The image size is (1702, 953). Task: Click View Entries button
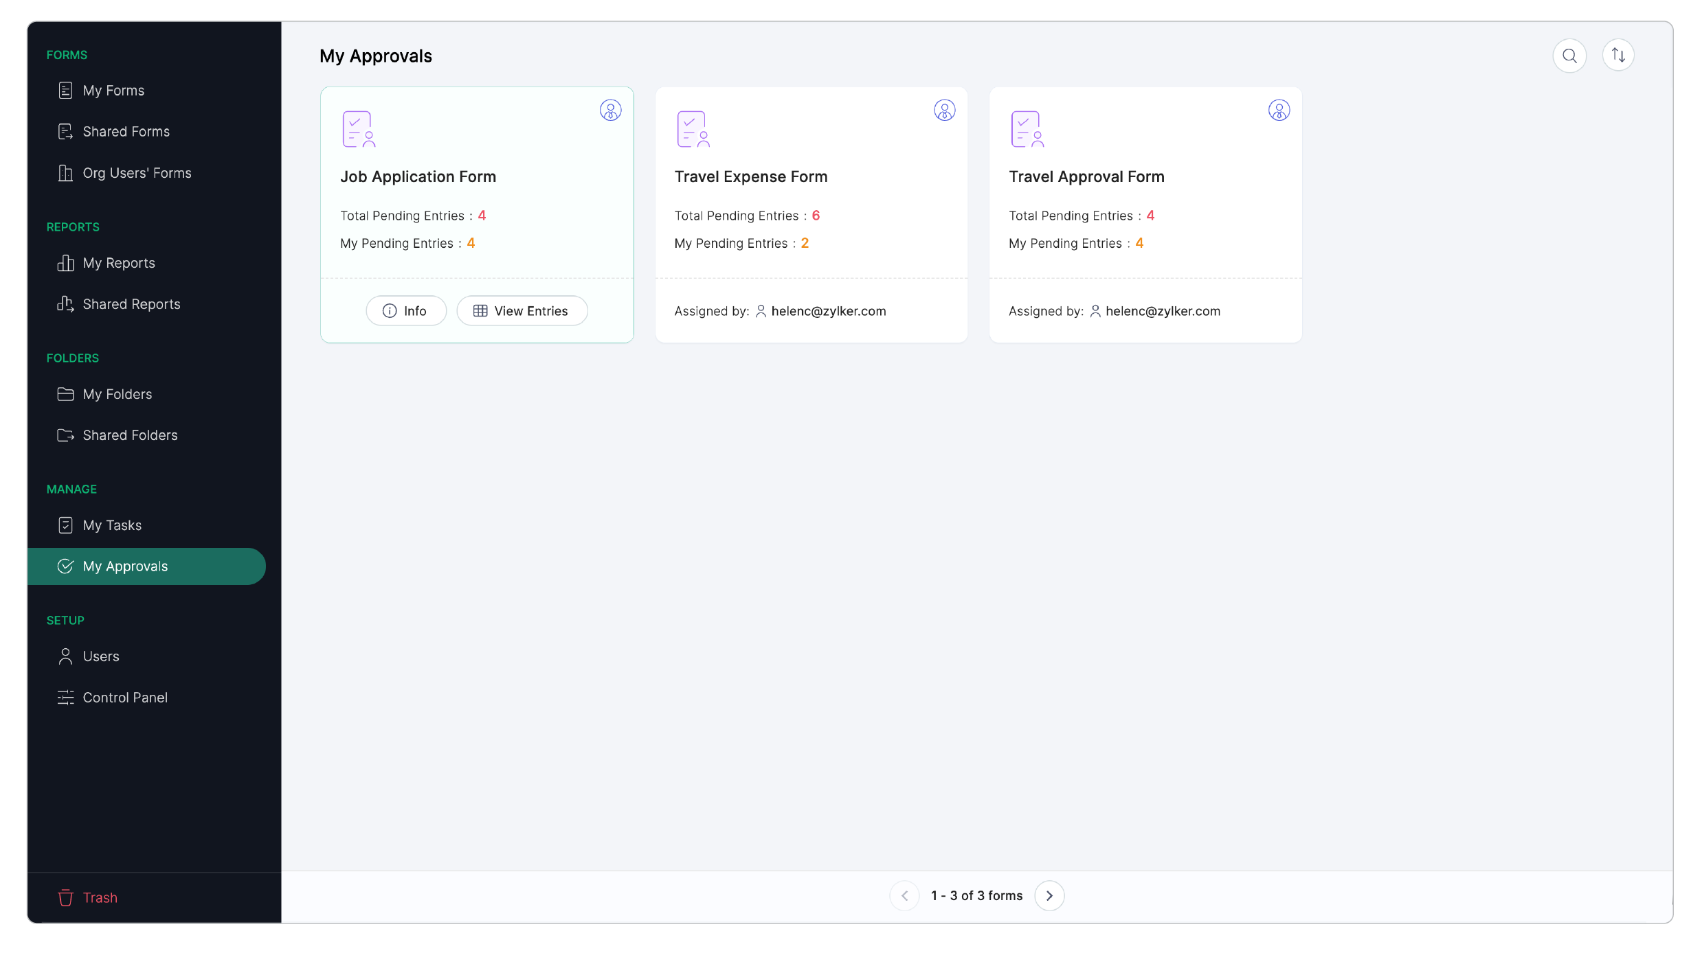click(522, 311)
